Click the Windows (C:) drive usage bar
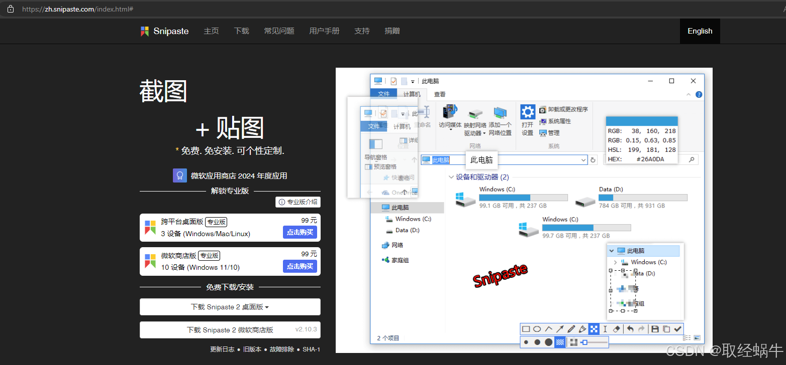 tap(523, 198)
